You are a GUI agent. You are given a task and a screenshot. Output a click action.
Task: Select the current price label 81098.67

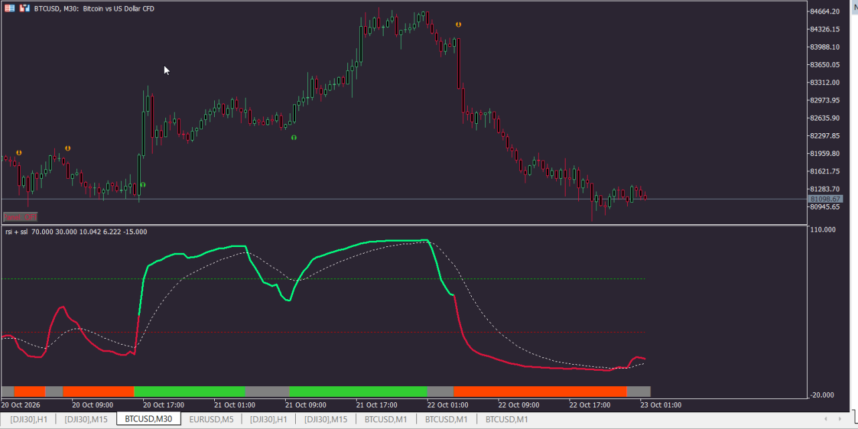pyautogui.click(x=825, y=199)
